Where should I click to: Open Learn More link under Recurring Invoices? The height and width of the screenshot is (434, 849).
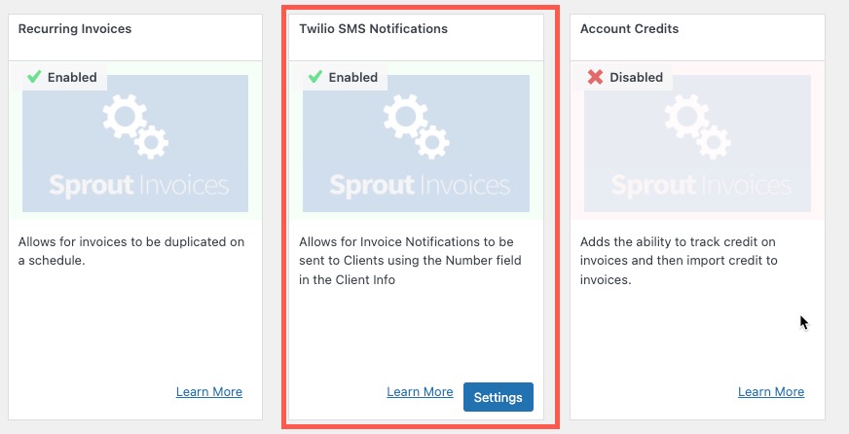tap(209, 392)
